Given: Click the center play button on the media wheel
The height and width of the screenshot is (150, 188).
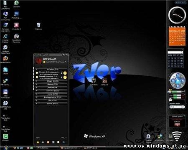Looking at the screenshot, I should pyautogui.click(x=178, y=80).
